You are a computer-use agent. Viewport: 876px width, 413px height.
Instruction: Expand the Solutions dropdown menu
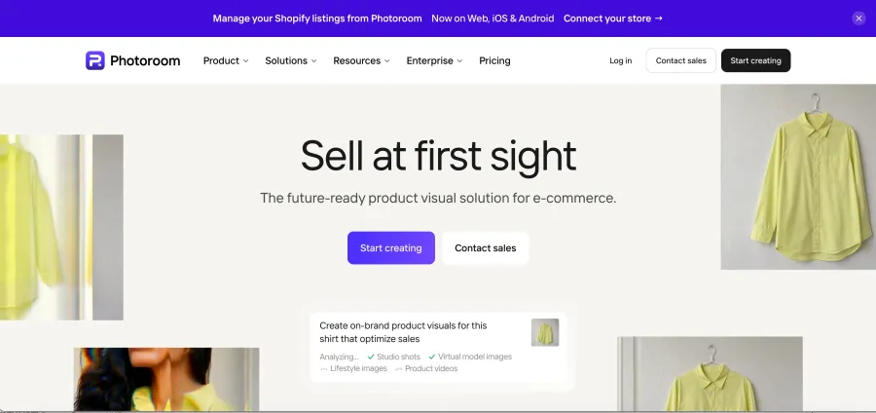(x=290, y=60)
